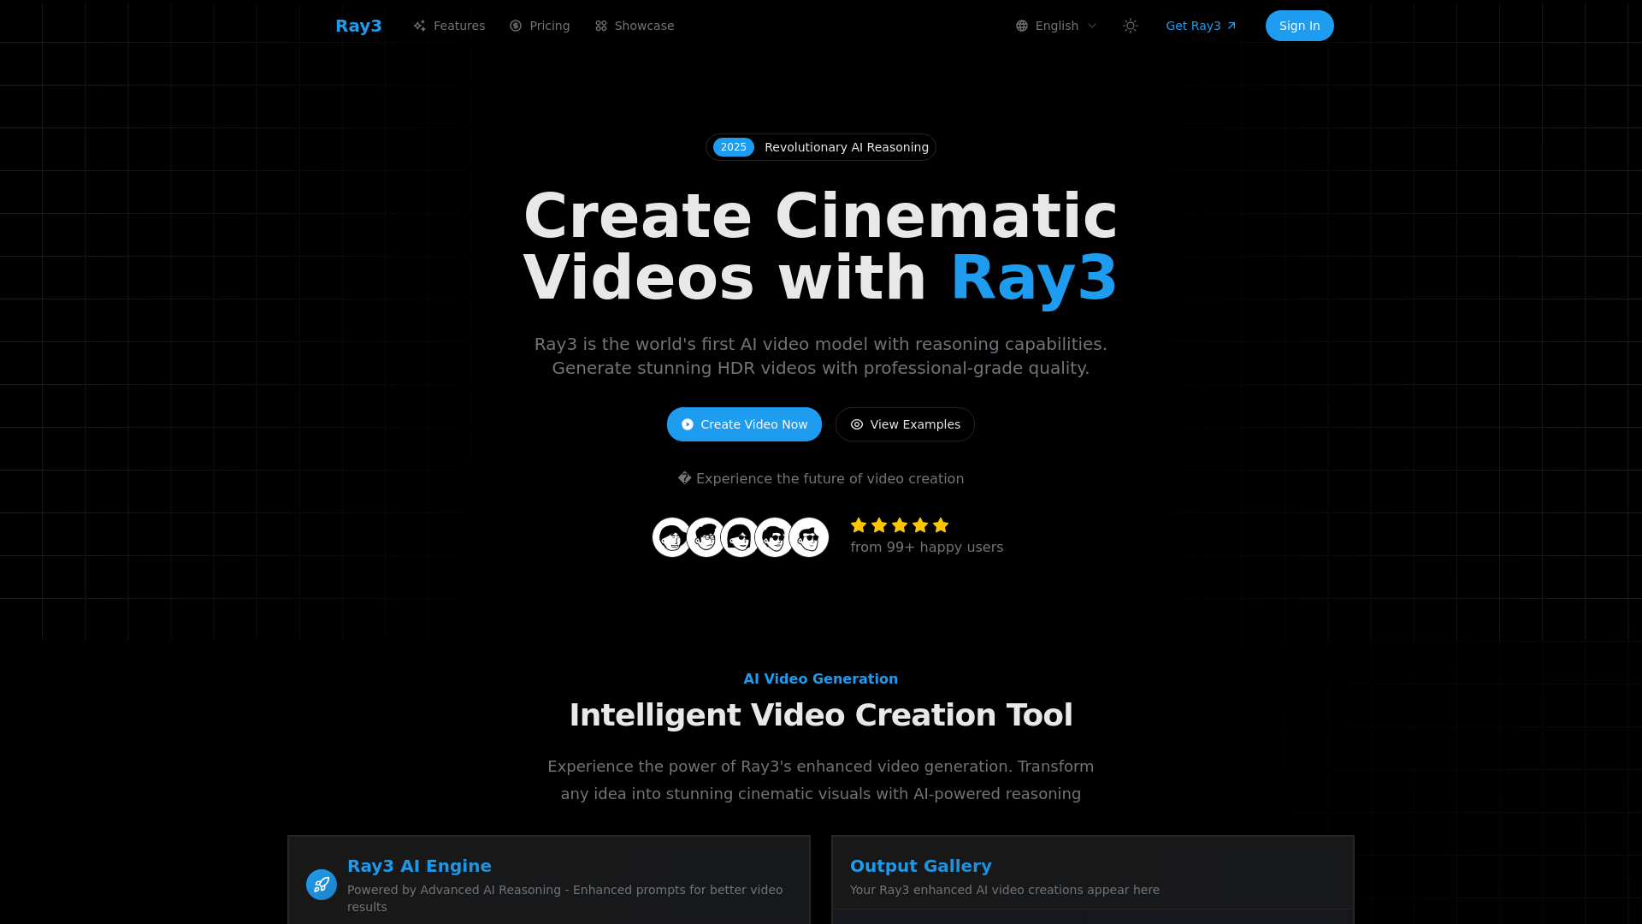Click the coin icon beside Pricing

coord(516,26)
